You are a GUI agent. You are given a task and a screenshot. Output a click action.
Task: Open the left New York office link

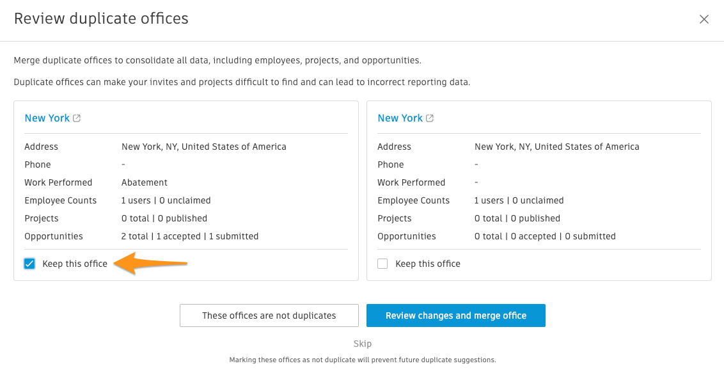47,118
